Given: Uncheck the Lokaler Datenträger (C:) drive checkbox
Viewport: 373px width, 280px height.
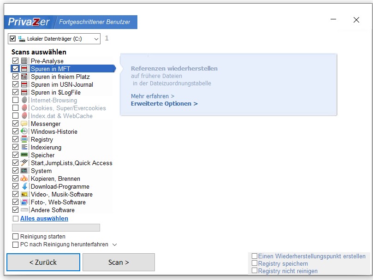Looking at the screenshot, I should 13,39.
